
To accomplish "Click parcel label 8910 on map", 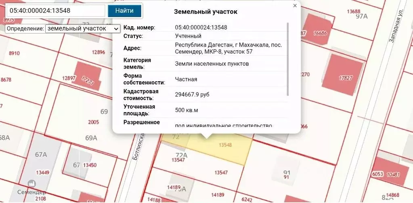I will pos(14,53).
